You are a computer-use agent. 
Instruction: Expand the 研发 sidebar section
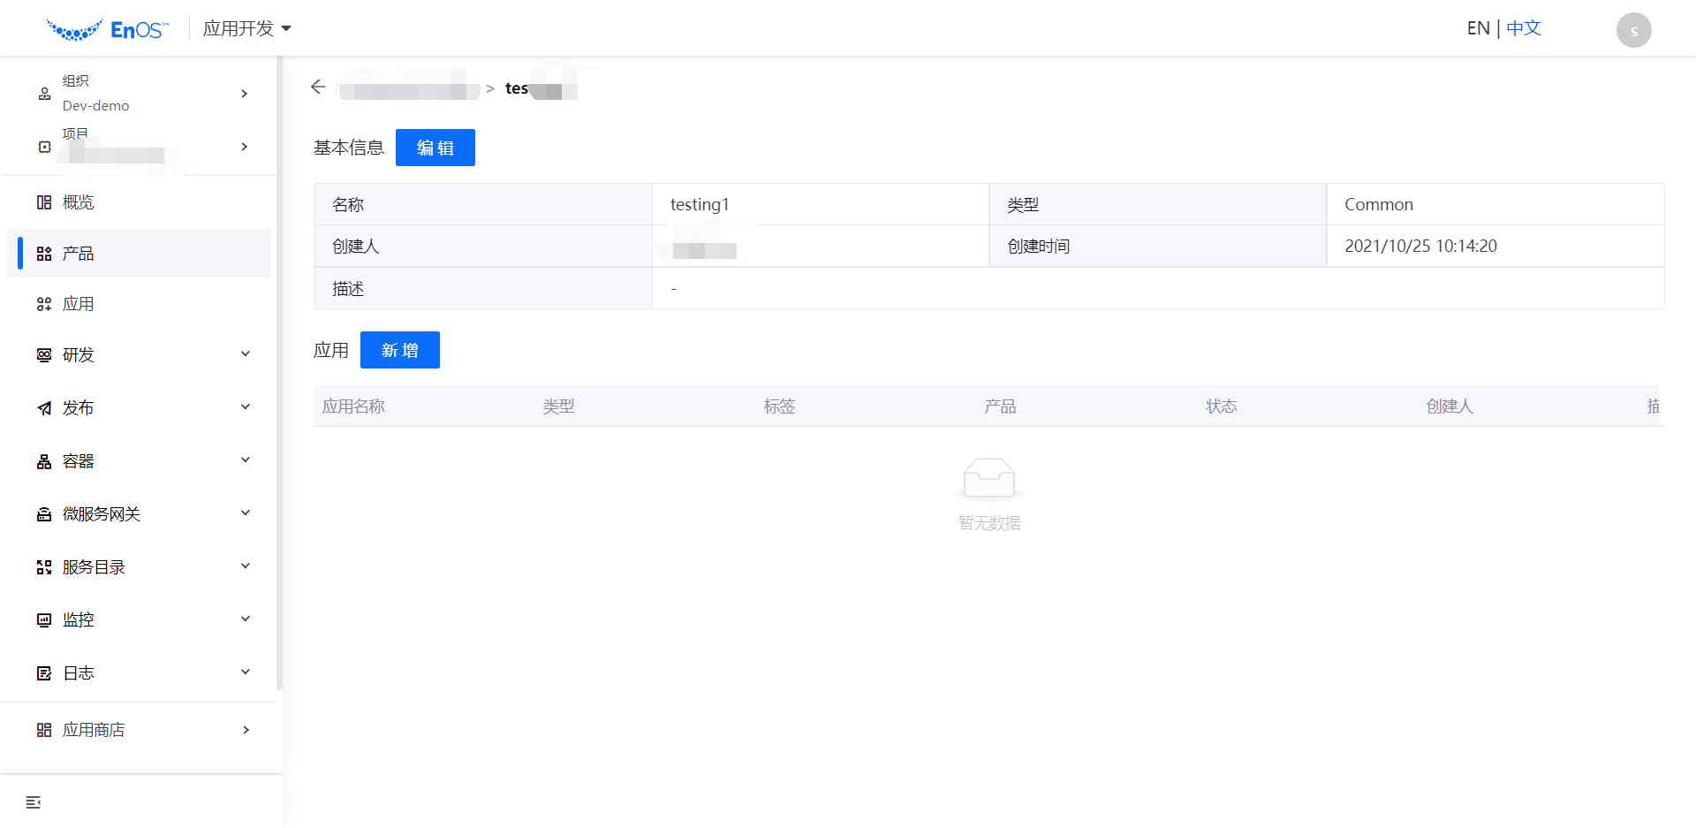(x=246, y=354)
